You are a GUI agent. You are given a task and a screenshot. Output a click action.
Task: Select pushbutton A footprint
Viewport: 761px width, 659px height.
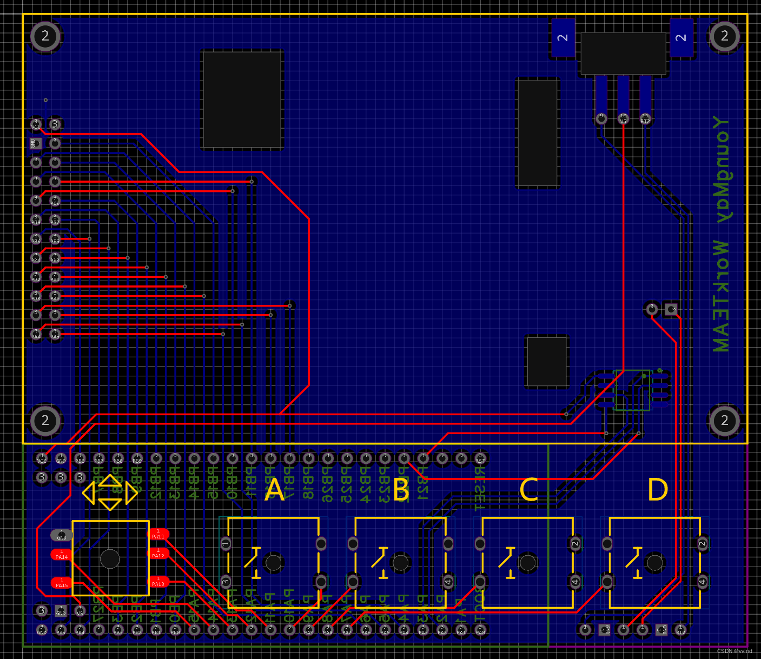[x=273, y=562]
